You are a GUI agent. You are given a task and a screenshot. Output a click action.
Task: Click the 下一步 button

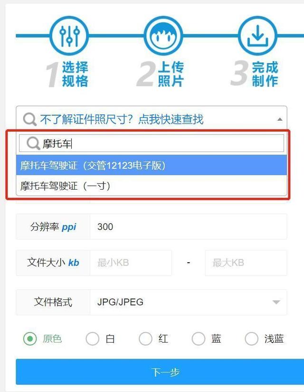pyautogui.click(x=160, y=372)
